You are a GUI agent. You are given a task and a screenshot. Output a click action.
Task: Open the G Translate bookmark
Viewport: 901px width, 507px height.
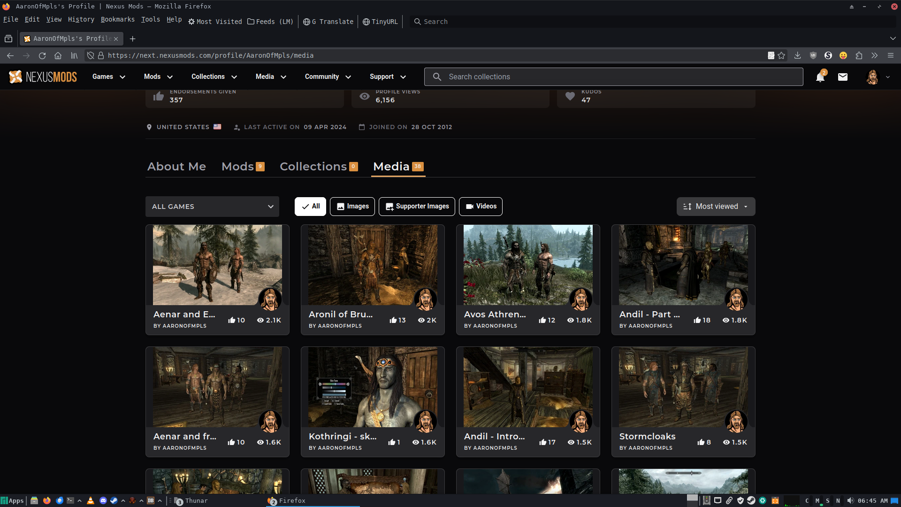(x=328, y=22)
